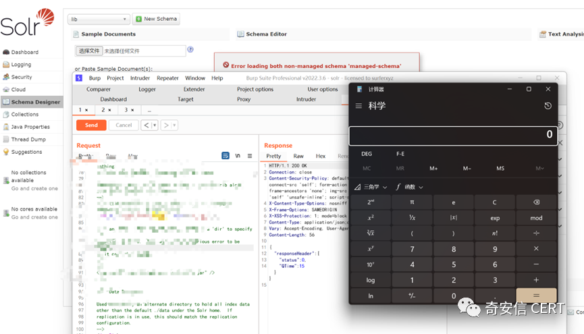Click the help icon beside file chooser
Image resolution: width=584 pixels, height=334 pixels.
[x=190, y=49]
